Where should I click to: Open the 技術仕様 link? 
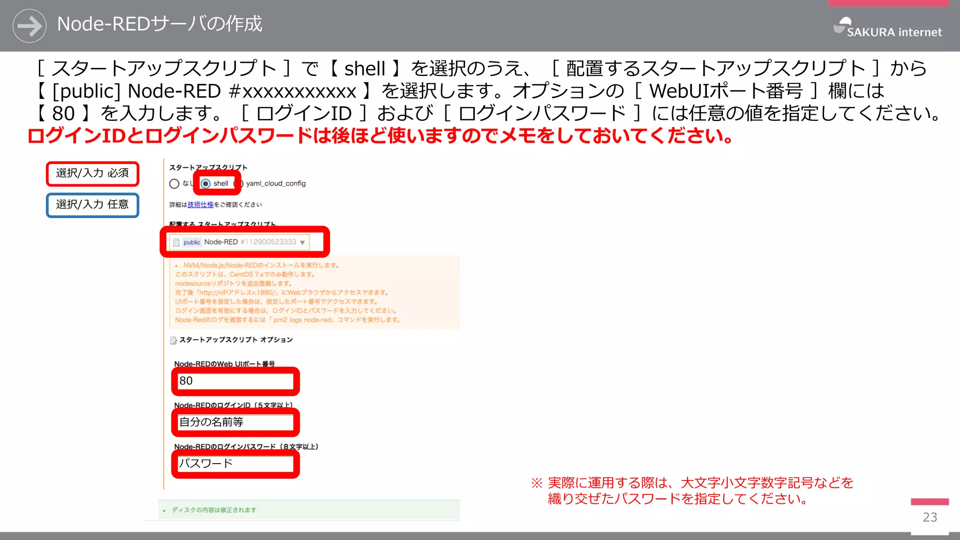(200, 205)
